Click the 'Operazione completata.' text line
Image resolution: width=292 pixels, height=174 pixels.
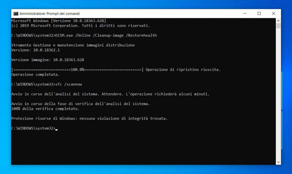pyautogui.click(x=35, y=74)
